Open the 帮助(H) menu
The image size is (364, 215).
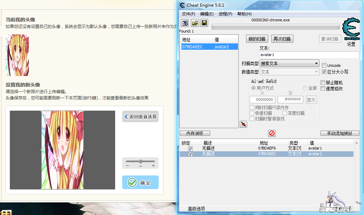(244, 14)
